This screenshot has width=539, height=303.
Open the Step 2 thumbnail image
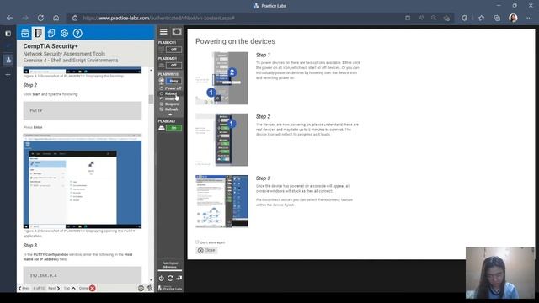pos(222,140)
